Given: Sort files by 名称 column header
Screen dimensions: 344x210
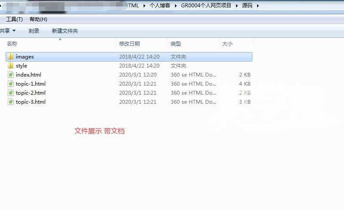Looking at the screenshot, I should [12, 43].
